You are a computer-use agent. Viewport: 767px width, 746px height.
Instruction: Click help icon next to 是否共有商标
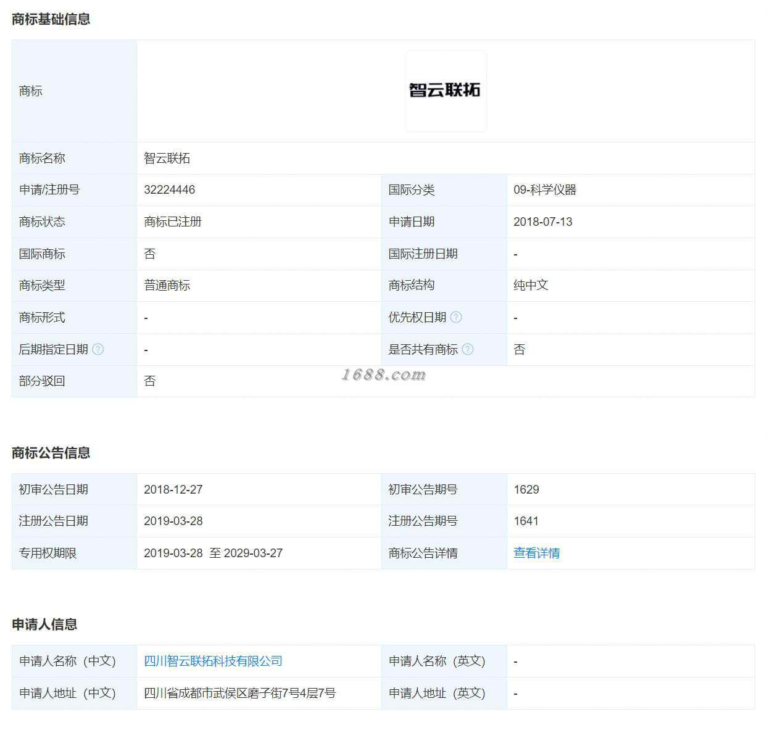[468, 349]
